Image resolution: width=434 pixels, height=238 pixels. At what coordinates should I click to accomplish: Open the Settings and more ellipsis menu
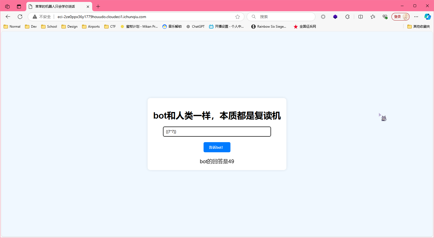point(416,17)
